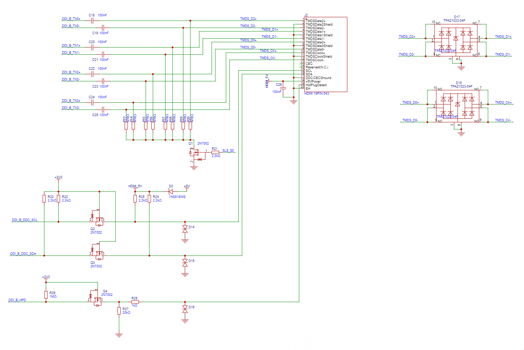This screenshot has height=350, width=524.
Task: Select the D18 TPAZ1023-04F diode array
Action: pos(457,106)
